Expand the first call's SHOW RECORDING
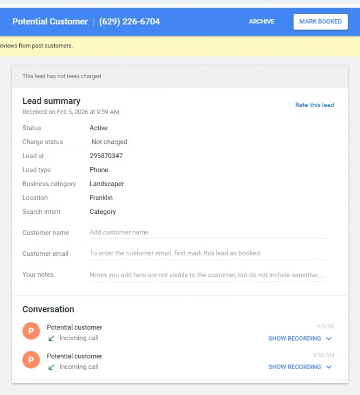 point(294,338)
